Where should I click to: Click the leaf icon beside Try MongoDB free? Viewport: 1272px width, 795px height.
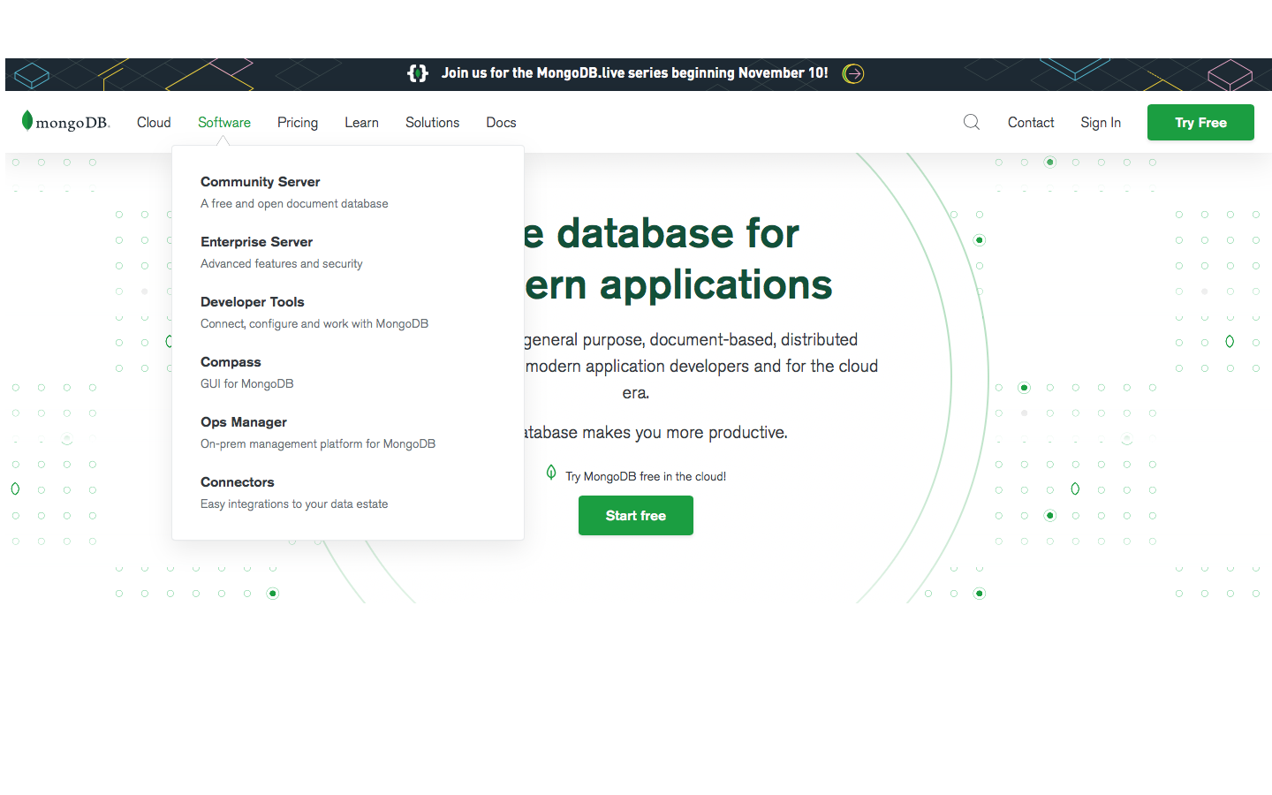click(x=551, y=473)
